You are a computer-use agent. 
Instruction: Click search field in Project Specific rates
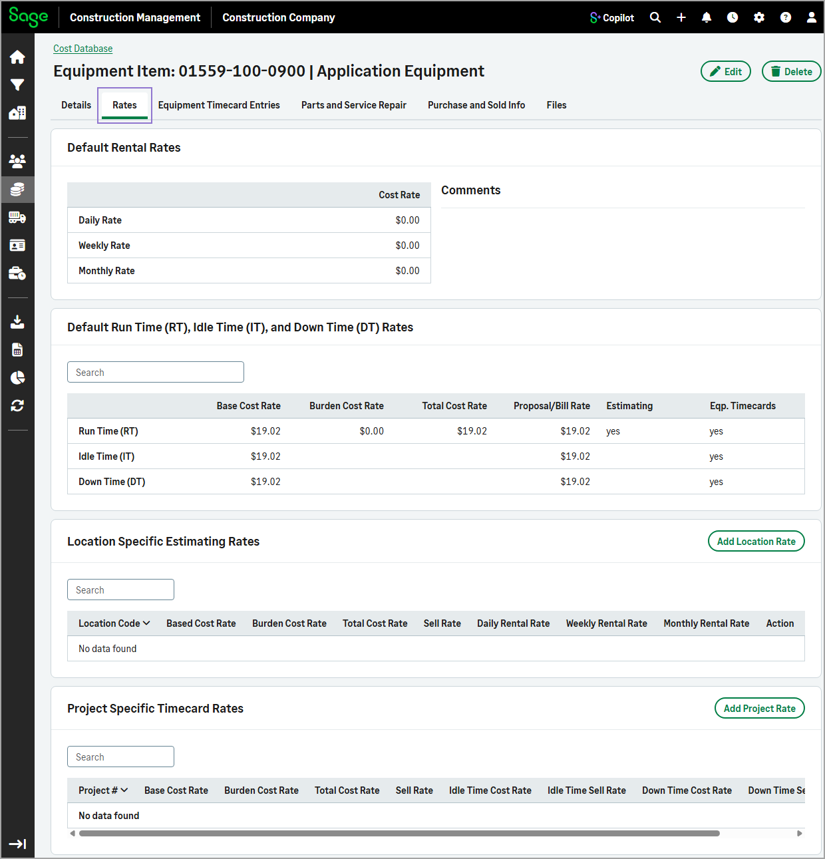click(120, 757)
